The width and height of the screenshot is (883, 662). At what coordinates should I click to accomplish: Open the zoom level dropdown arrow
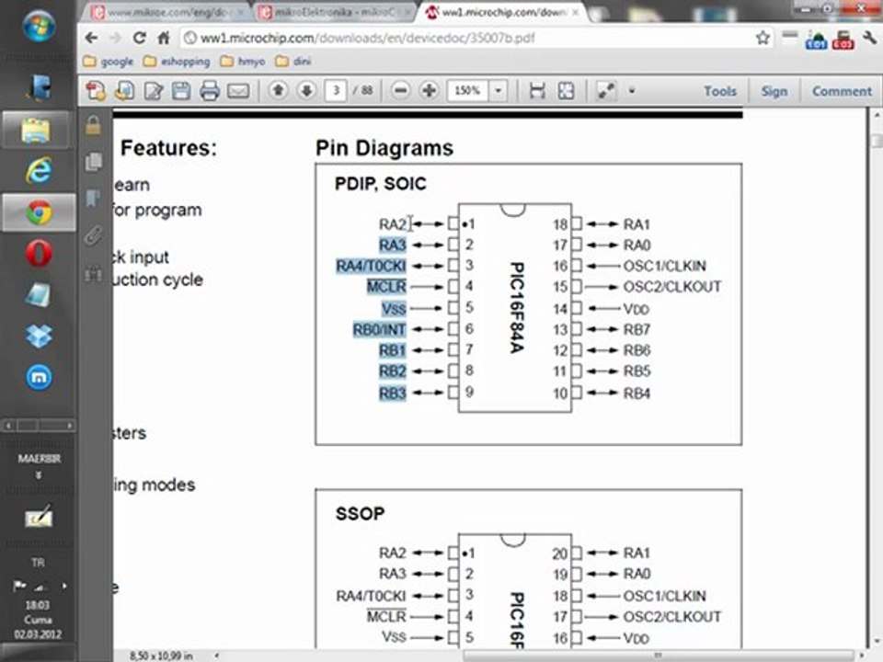pos(499,91)
